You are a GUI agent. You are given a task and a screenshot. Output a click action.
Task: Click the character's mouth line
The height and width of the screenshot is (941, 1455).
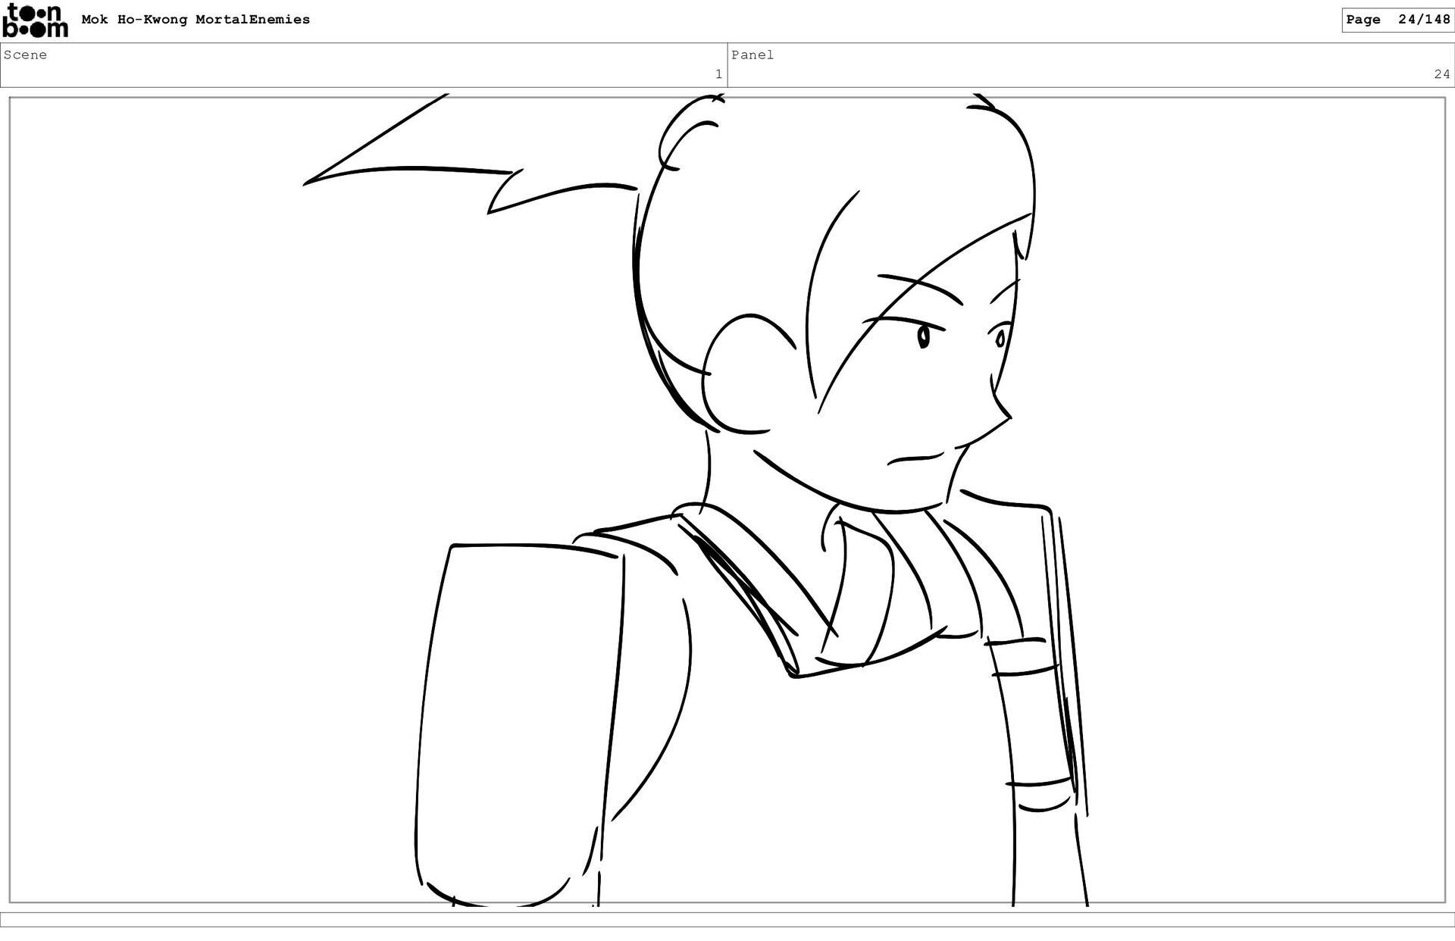[x=915, y=458]
